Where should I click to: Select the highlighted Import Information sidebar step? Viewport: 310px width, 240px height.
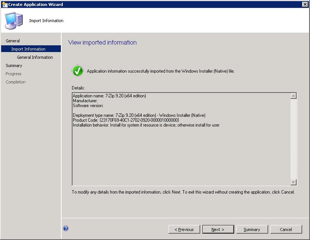coord(28,49)
